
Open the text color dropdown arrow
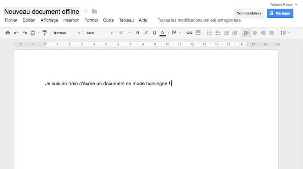pyautogui.click(x=168, y=33)
